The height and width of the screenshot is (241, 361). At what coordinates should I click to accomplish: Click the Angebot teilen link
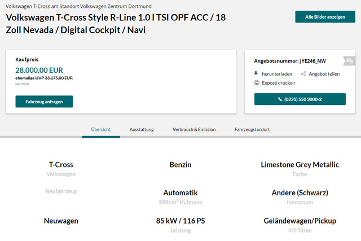click(324, 74)
